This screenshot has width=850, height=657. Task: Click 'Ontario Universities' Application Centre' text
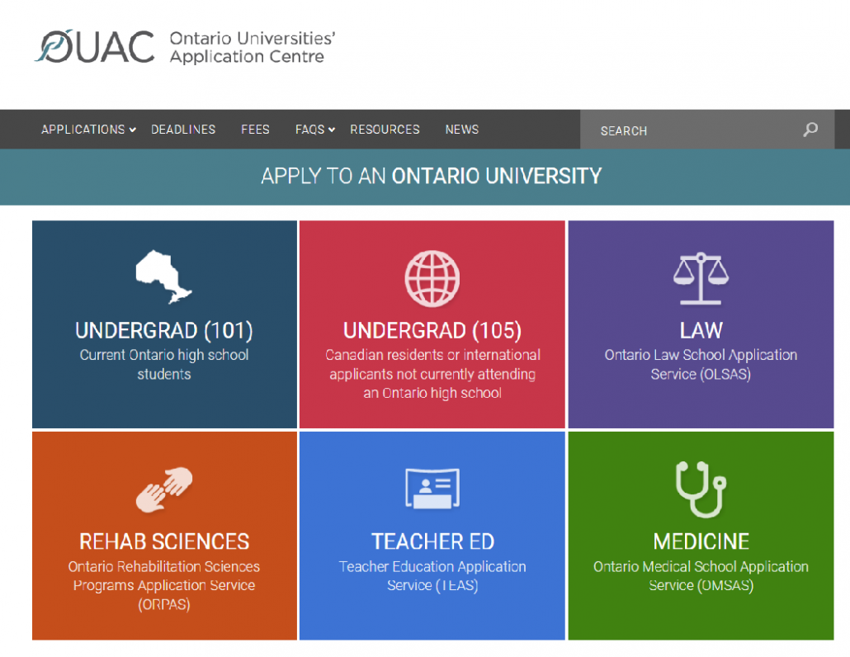click(x=253, y=47)
